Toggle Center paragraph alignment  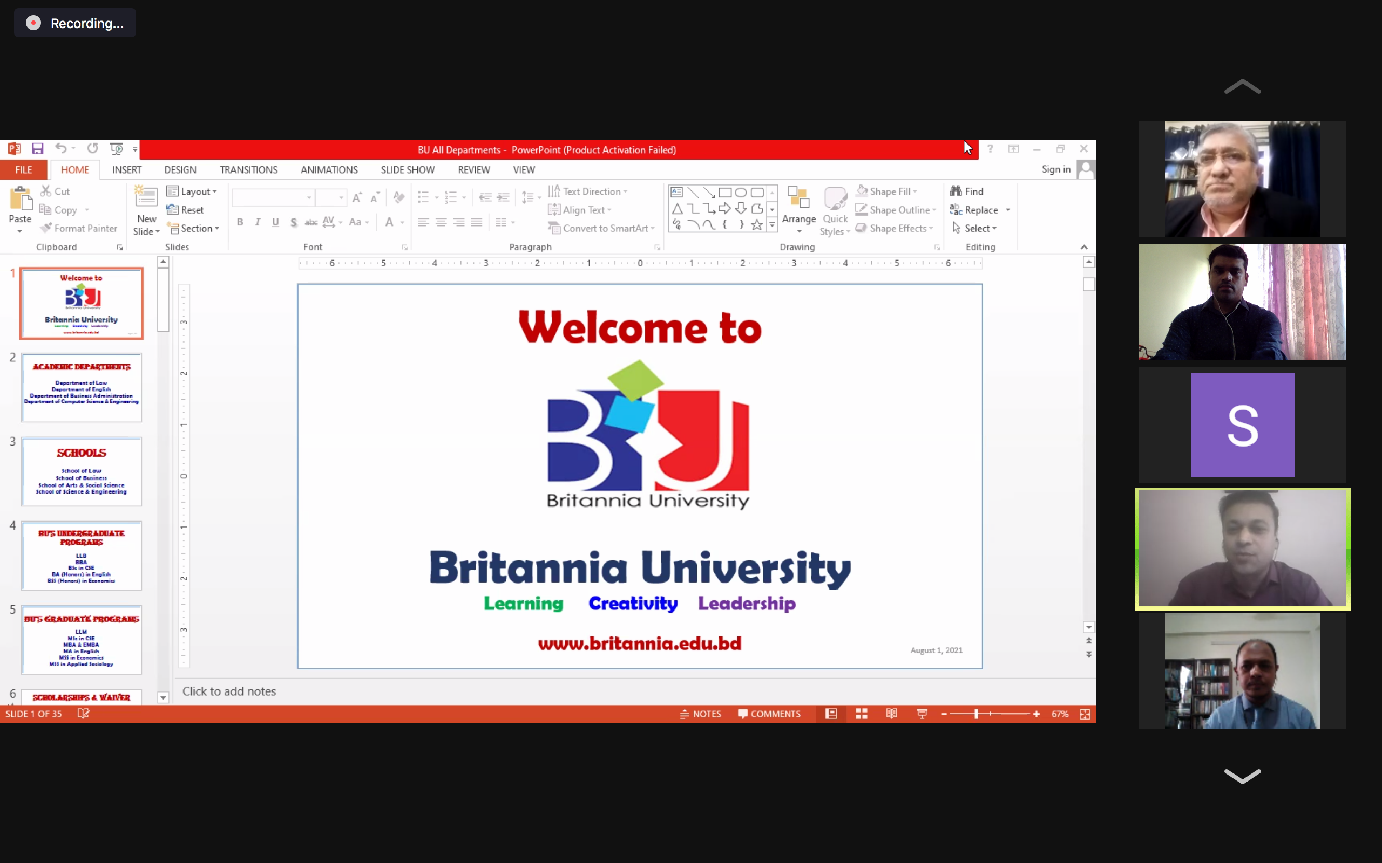pyautogui.click(x=441, y=222)
